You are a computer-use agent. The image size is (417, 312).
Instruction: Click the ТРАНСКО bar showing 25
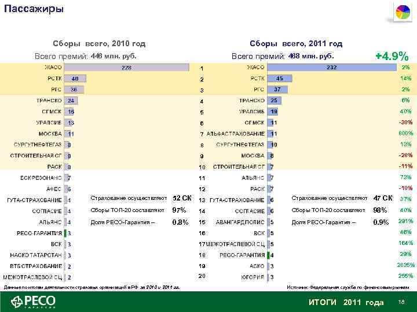pos(274,101)
